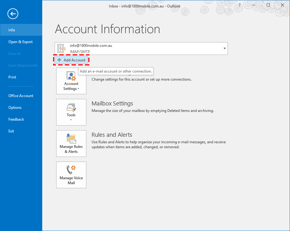
Task: Select the Info menu item
Action: tap(21, 30)
